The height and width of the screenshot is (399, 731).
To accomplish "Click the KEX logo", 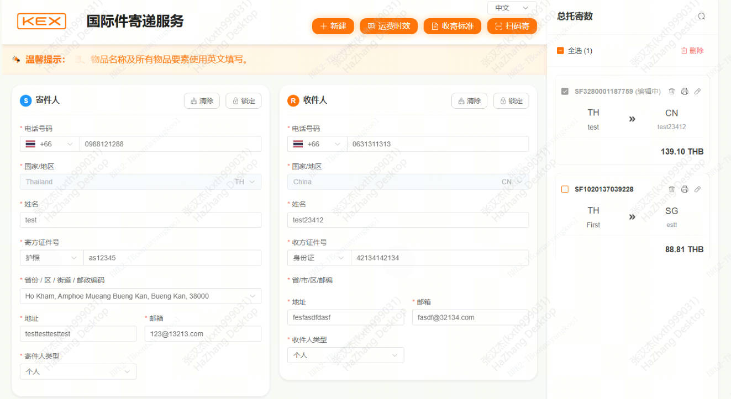I will coord(41,22).
